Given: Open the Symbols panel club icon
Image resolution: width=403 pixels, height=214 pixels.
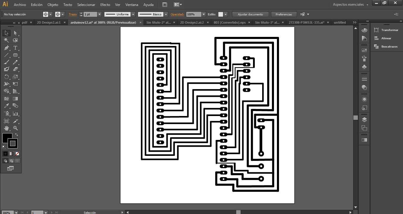Looking at the screenshot, I should pos(364,67).
